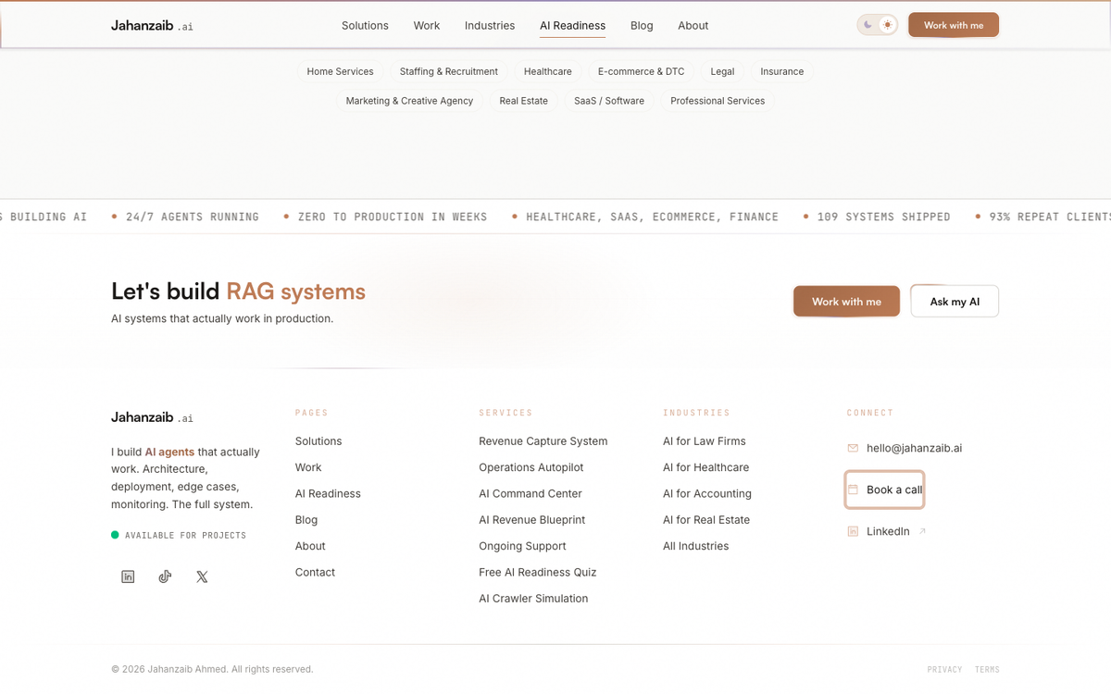Select the Insurance industry chip
Image resolution: width=1111 pixels, height=694 pixels.
pyautogui.click(x=782, y=71)
